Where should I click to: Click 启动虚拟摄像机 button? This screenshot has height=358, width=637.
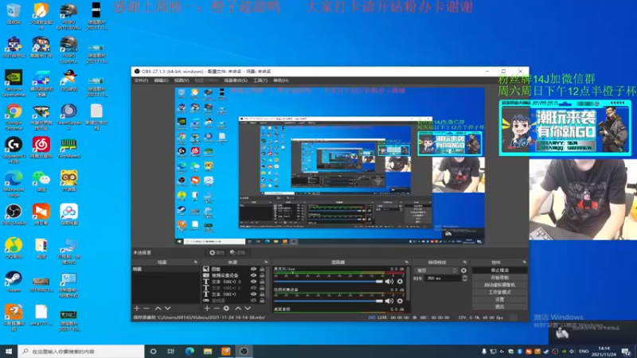tap(500, 285)
